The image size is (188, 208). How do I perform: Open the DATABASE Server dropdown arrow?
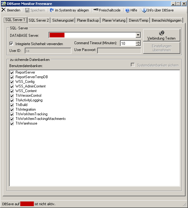click(138, 35)
